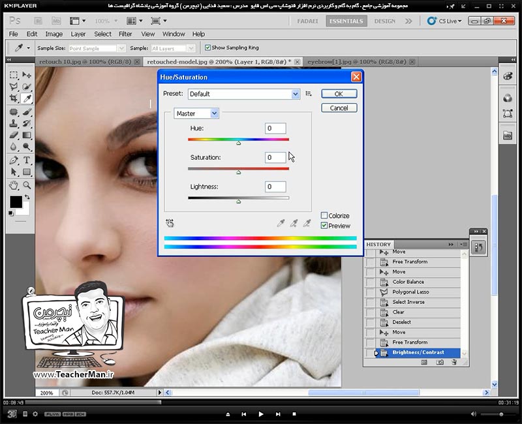Create new snapshot in History panel
The width and height of the screenshot is (522, 424).
(x=439, y=362)
